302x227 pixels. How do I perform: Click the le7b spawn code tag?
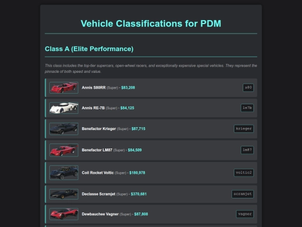(x=247, y=108)
